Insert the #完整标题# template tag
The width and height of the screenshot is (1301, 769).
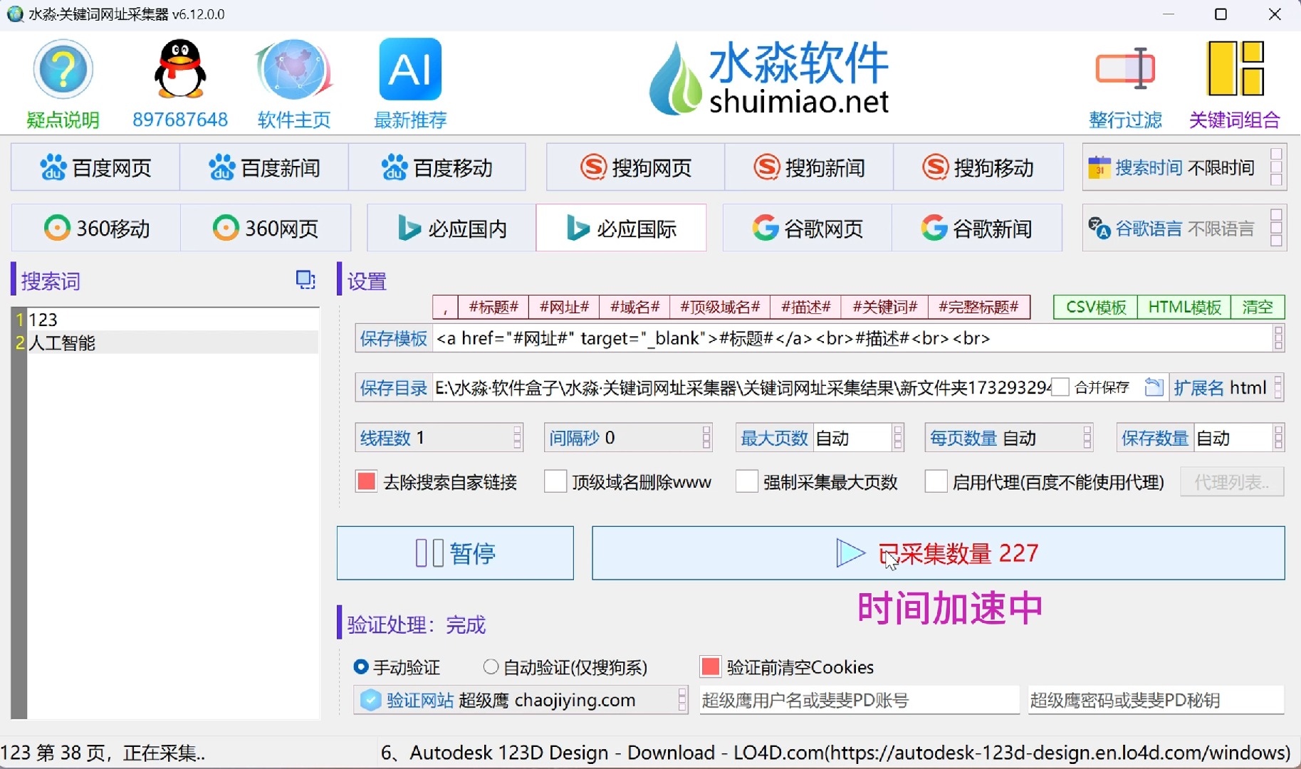979,307
